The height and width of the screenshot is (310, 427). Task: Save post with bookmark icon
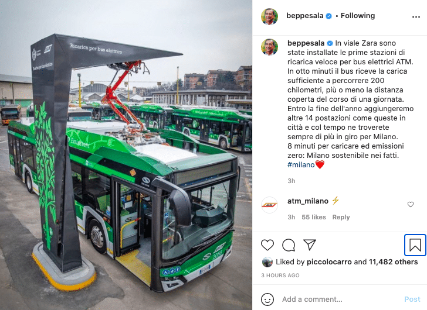415,245
